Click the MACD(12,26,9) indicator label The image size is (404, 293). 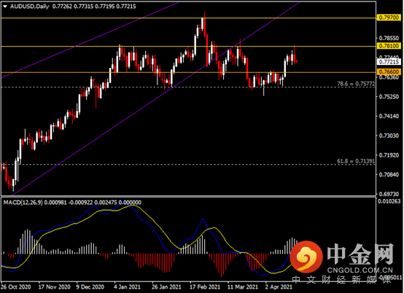pos(23,203)
